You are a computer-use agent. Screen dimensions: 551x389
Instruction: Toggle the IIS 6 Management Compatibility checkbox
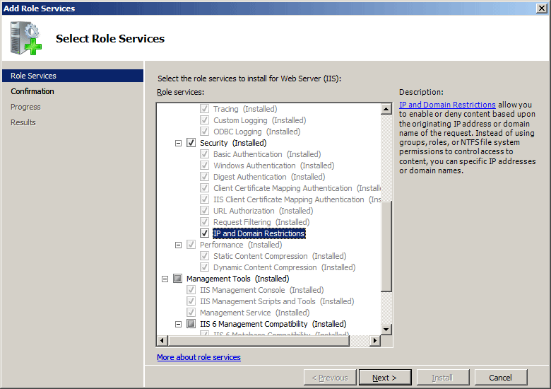[x=191, y=324]
